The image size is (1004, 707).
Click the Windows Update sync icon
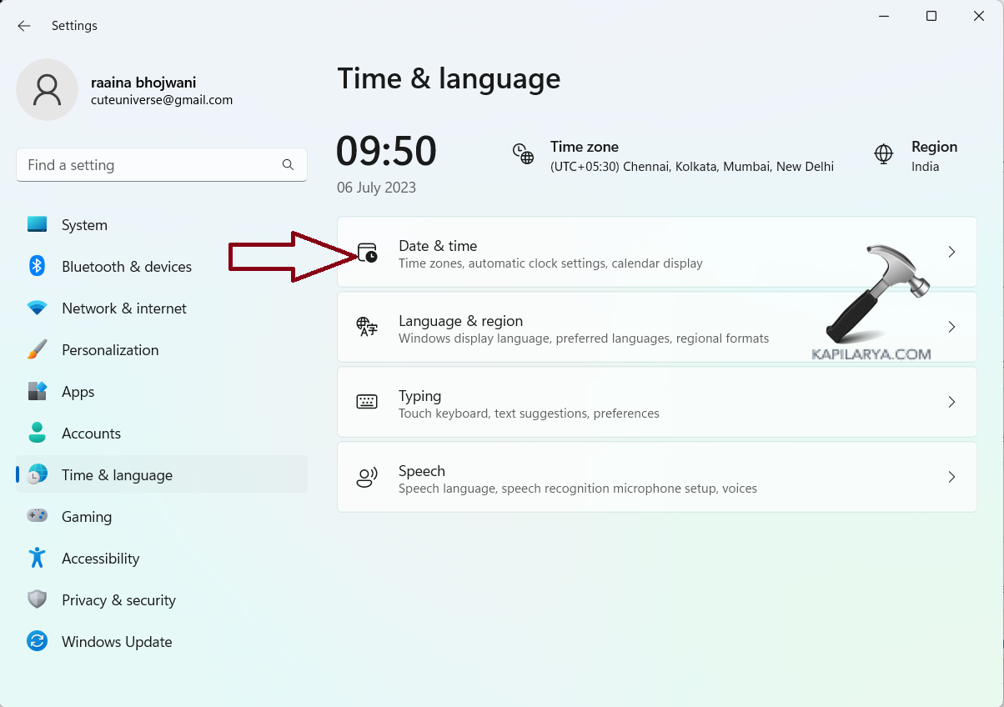[x=37, y=641]
